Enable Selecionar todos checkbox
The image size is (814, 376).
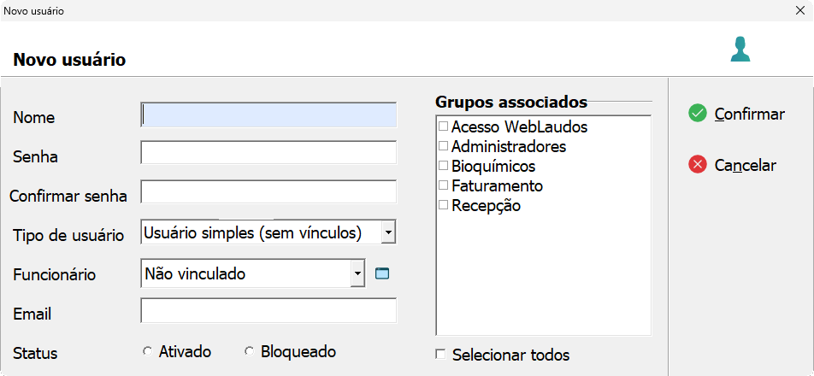(440, 355)
